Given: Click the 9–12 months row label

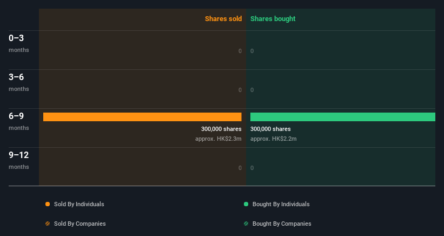Looking at the screenshot, I should click(19, 161).
